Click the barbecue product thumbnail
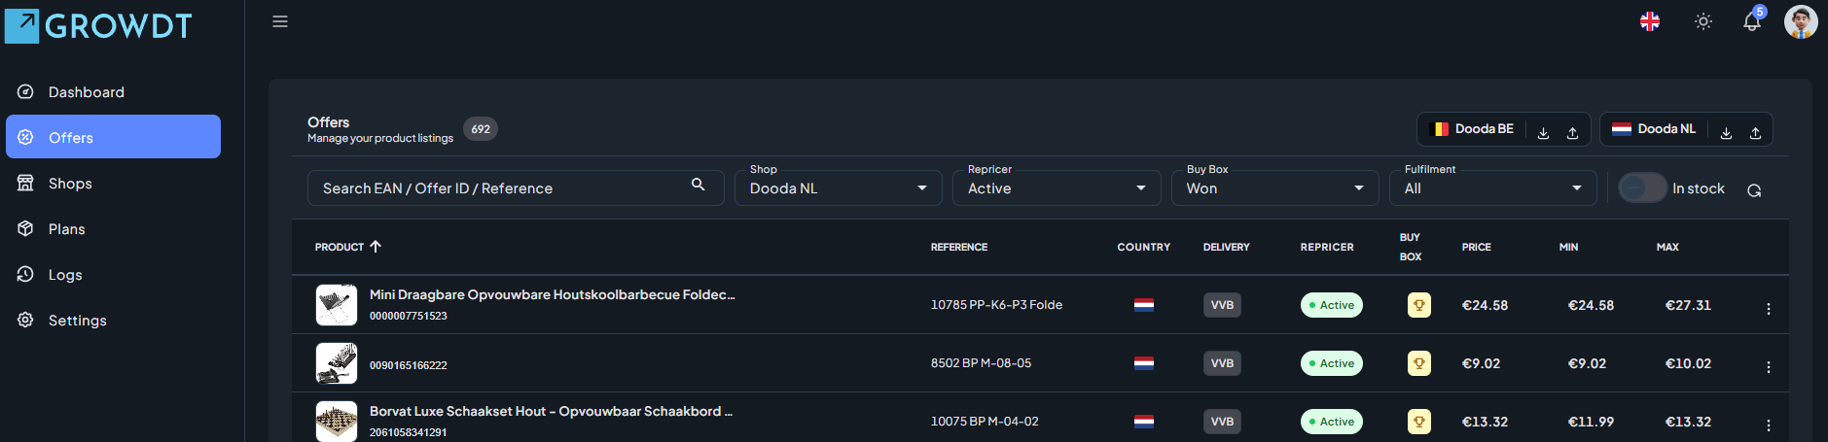This screenshot has height=442, width=1828. coord(337,305)
